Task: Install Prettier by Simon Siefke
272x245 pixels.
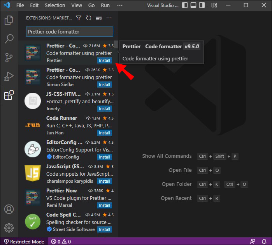Action: click(104, 85)
